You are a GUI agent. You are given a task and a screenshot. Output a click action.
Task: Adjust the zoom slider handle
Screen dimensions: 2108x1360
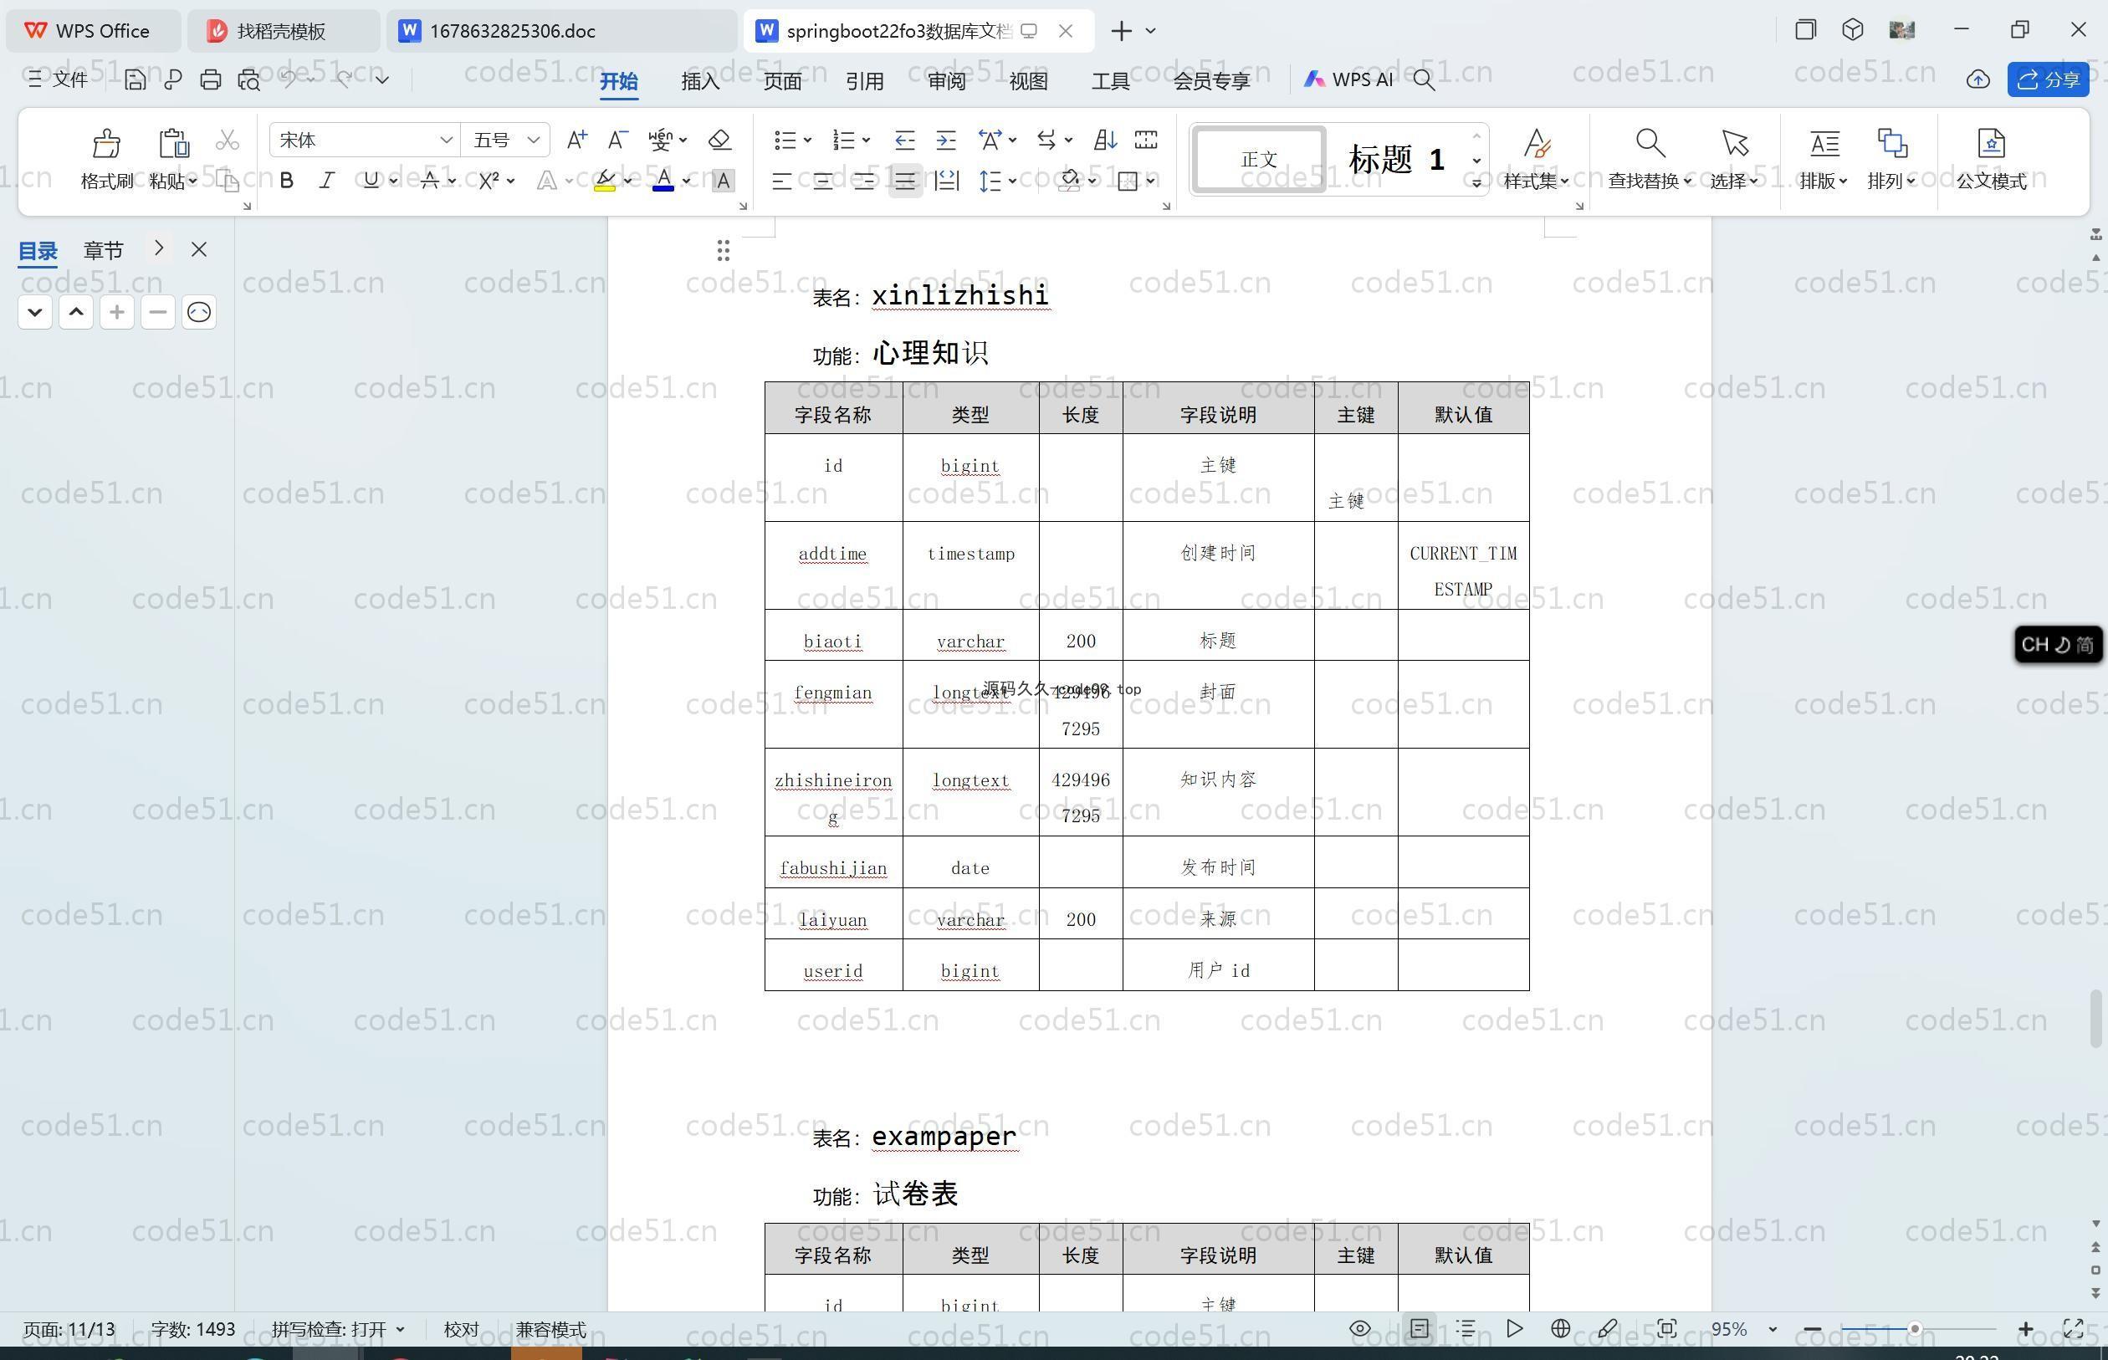click(1915, 1328)
